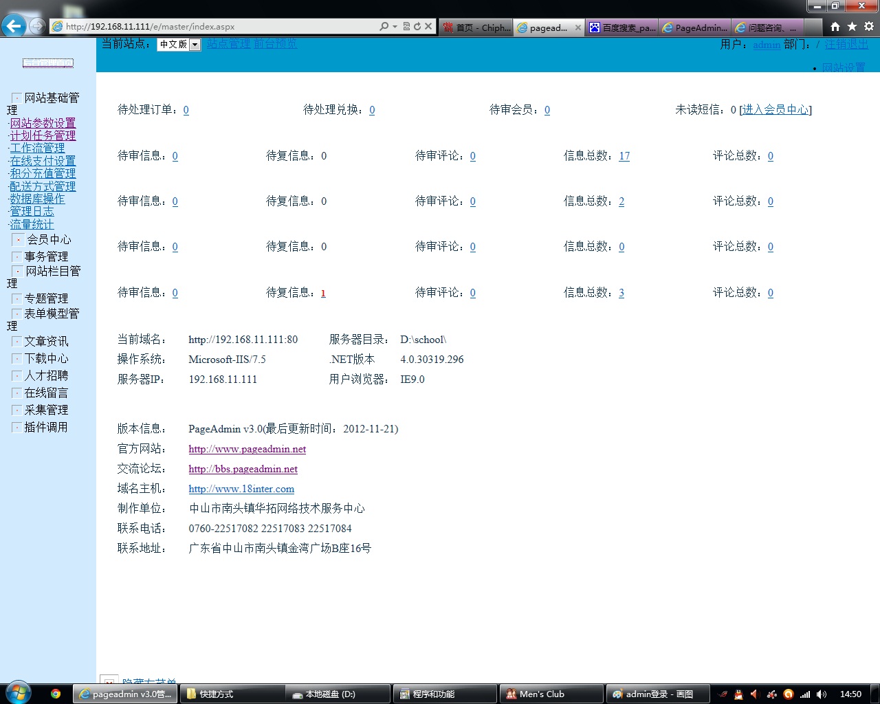Click the volume speaker tray icon
Viewport: 880px width, 704px height.
[822, 694]
